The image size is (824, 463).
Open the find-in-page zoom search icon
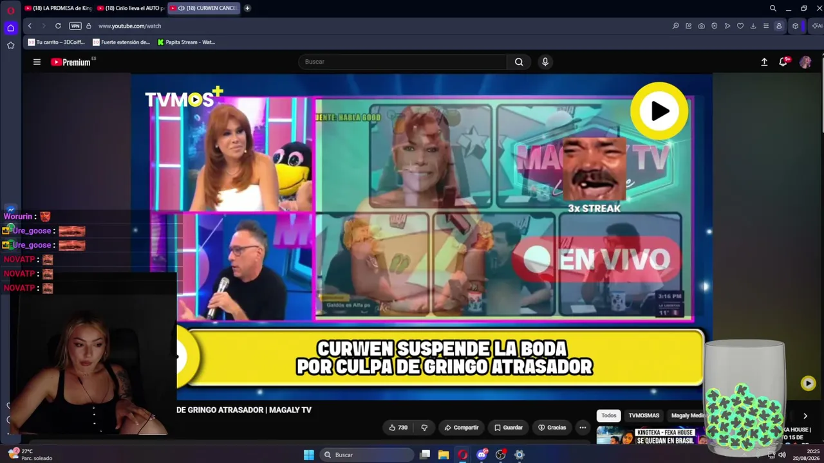[675, 26]
